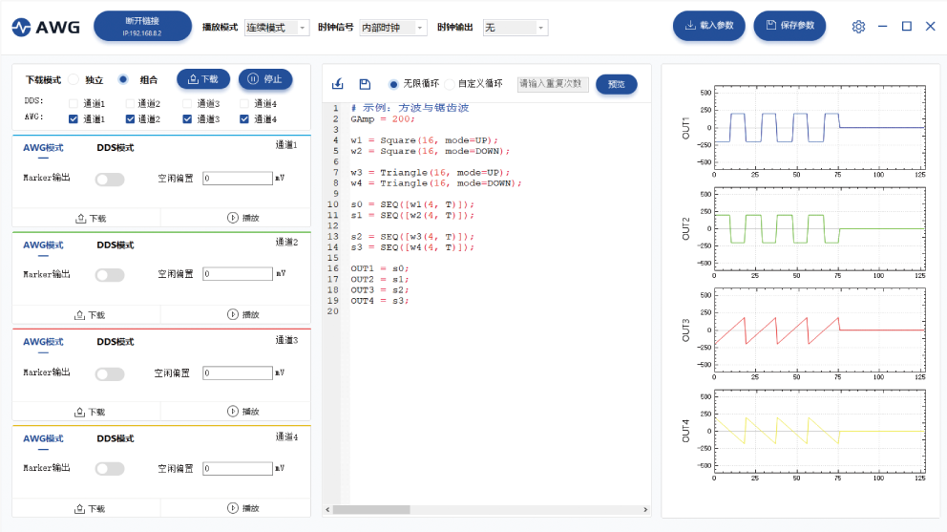Click 播放 play for channel 1
Viewport: 947px width, 532px height.
[242, 218]
